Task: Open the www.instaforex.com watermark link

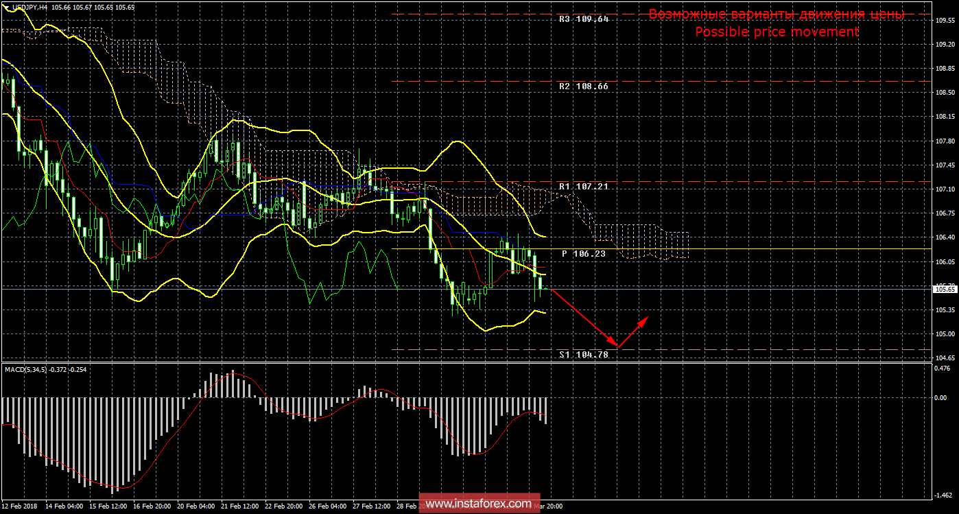Action: 477,504
